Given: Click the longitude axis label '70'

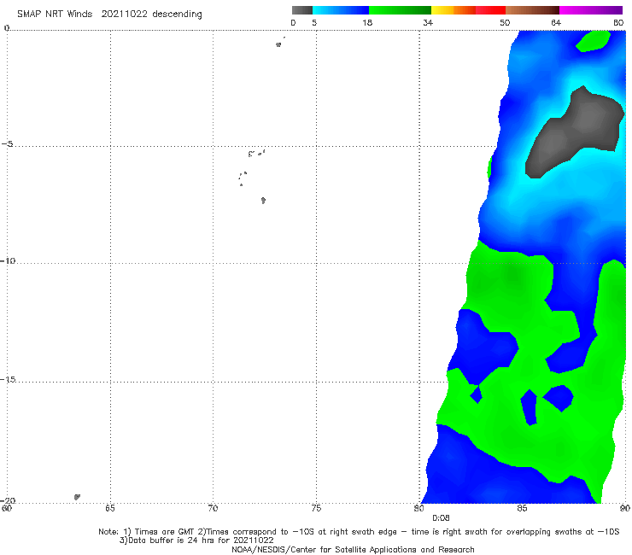Looking at the screenshot, I should pyautogui.click(x=213, y=508).
